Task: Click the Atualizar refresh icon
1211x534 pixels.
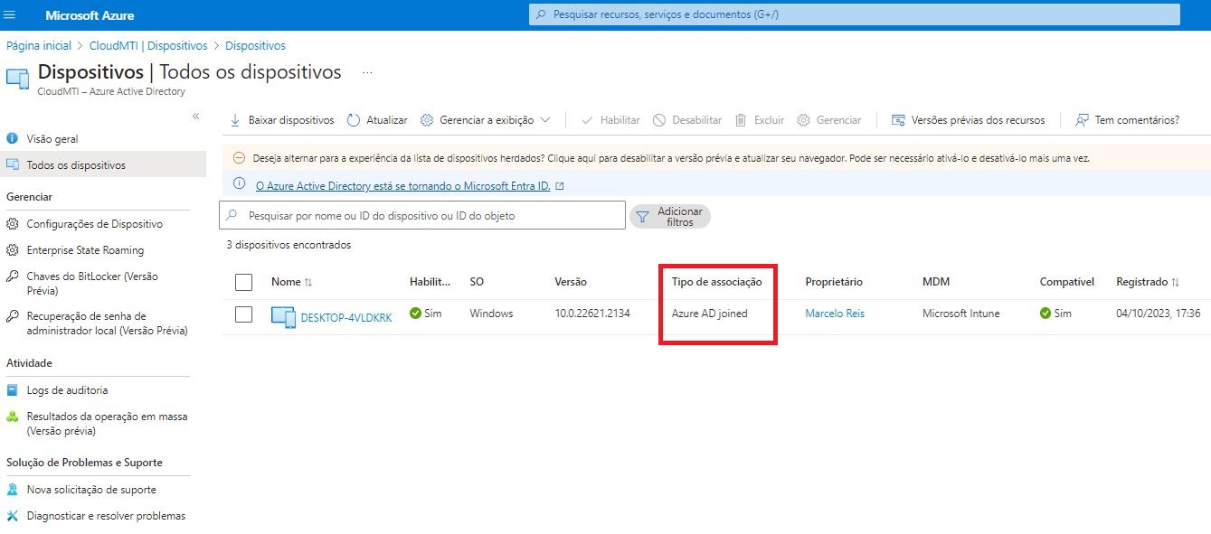Action: tap(352, 119)
